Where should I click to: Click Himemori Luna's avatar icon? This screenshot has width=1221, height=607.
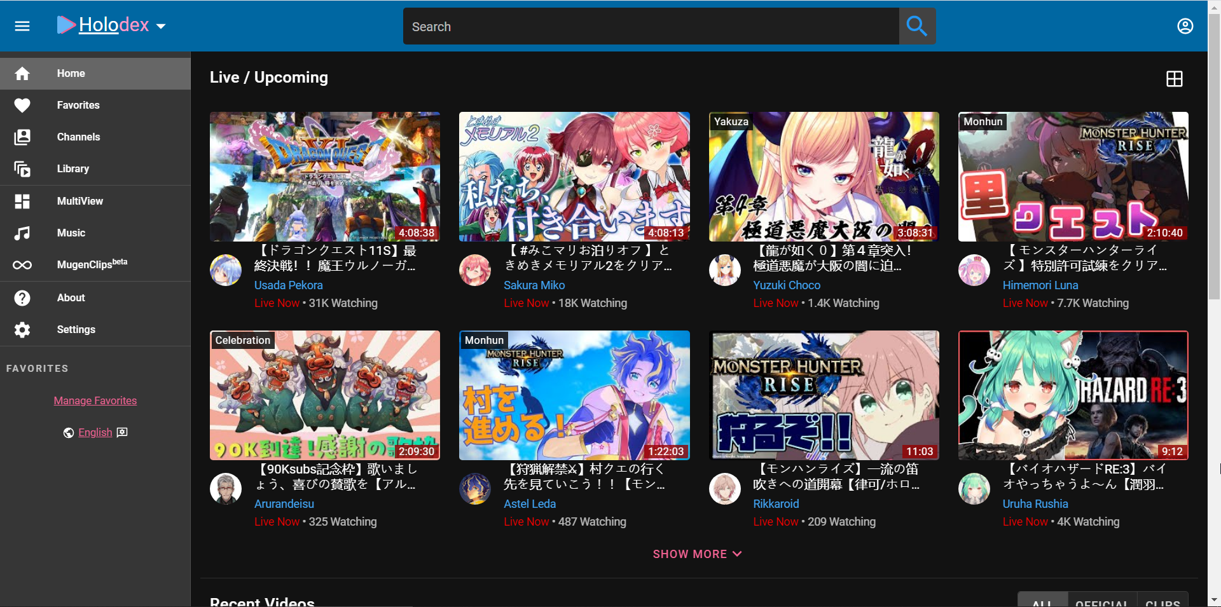click(x=974, y=270)
